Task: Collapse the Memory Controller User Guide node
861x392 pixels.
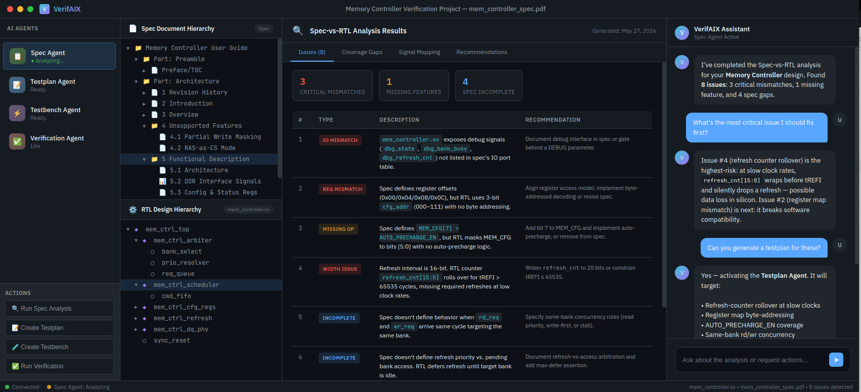Action: point(128,48)
